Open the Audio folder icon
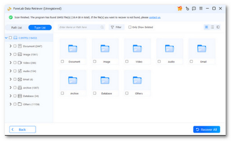 169,49
